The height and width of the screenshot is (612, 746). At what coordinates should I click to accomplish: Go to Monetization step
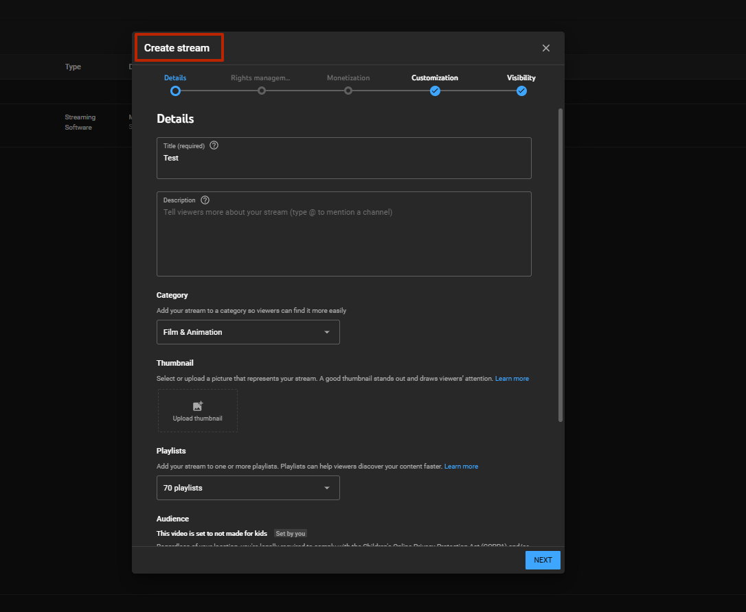click(348, 78)
